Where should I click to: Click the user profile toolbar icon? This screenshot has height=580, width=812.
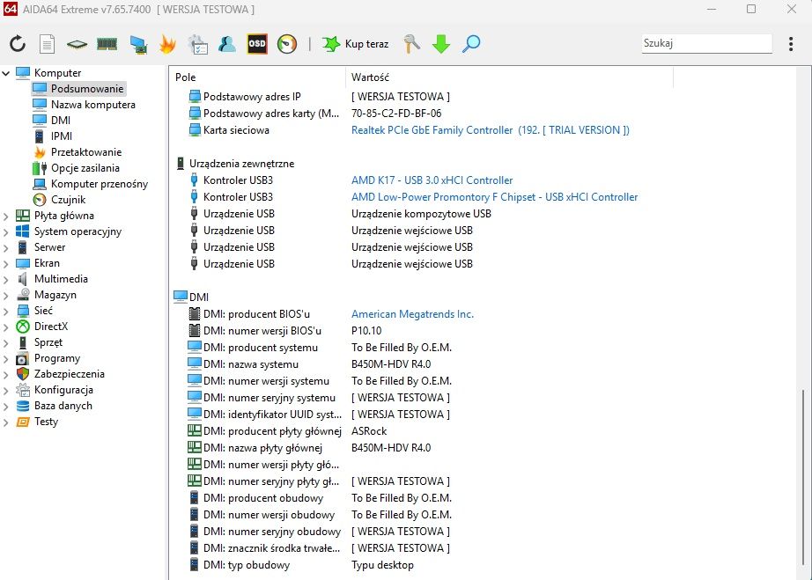click(227, 44)
